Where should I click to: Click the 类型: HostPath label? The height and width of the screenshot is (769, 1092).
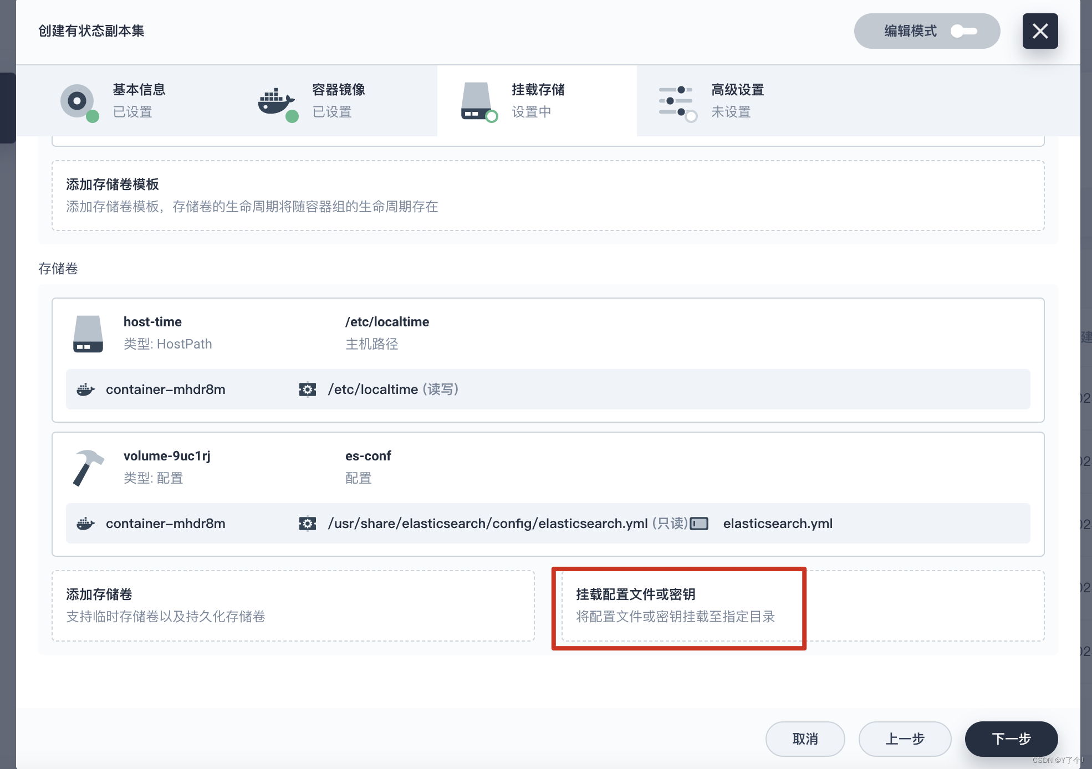pos(167,344)
